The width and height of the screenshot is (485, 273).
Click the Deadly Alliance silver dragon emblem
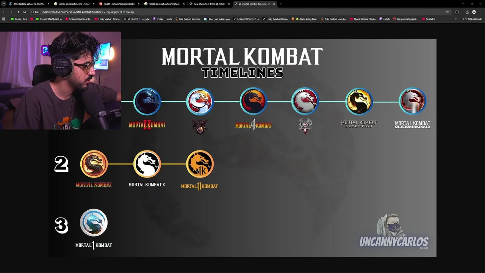305,102
